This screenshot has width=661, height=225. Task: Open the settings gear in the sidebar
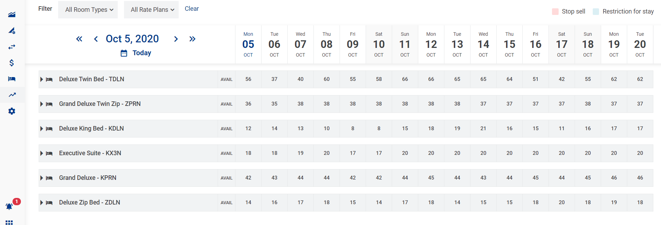12,111
